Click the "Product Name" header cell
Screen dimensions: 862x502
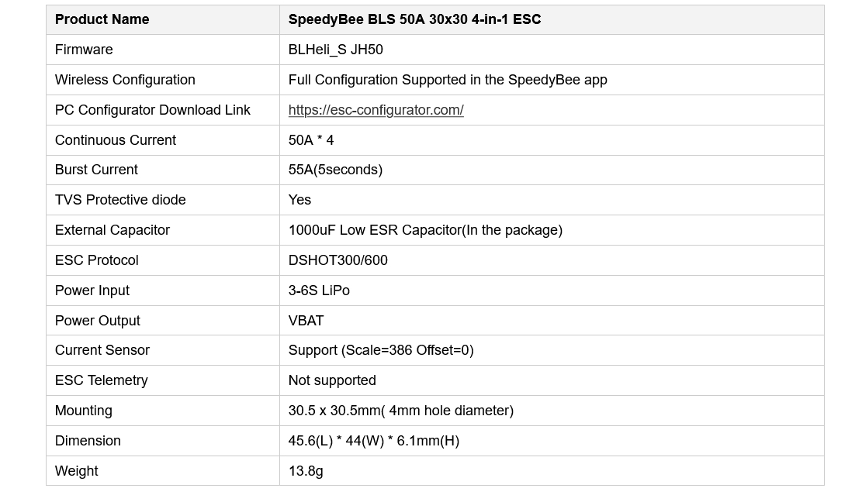click(102, 19)
